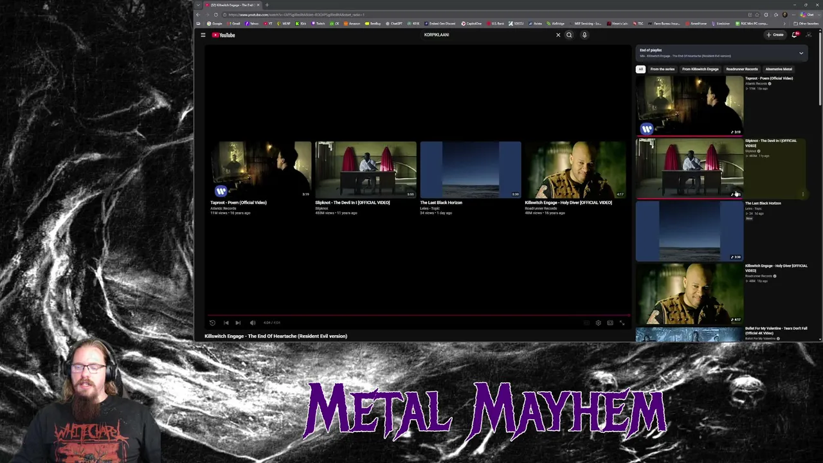The height and width of the screenshot is (463, 823).
Task: Select the From Killswitch Engage chip
Action: click(x=700, y=69)
